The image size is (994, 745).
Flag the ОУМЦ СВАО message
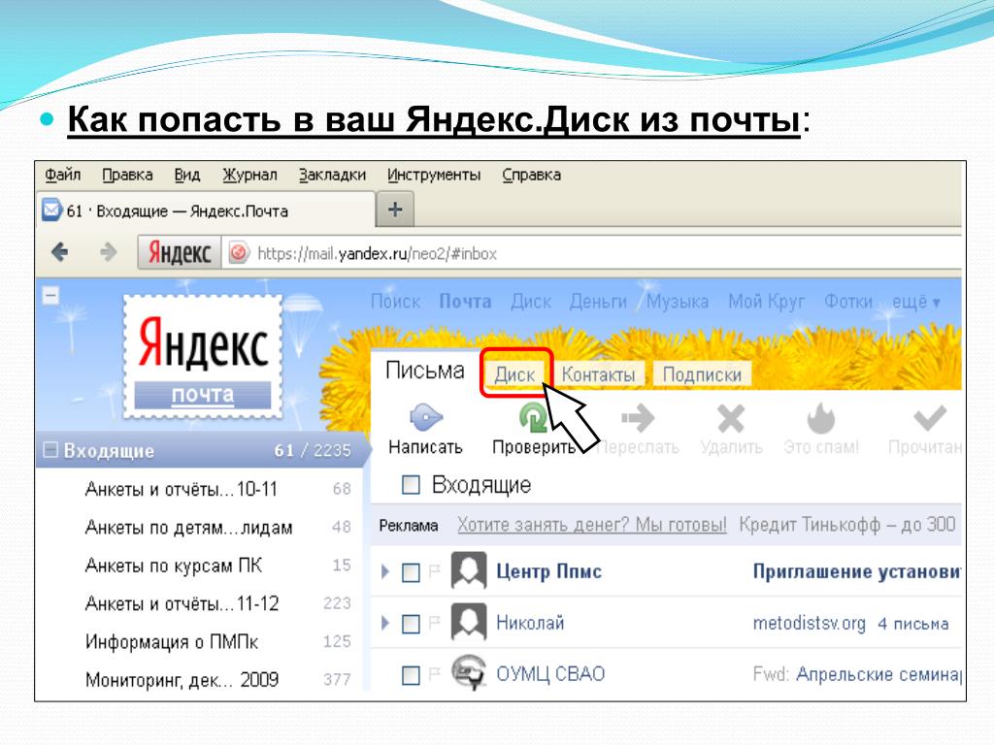click(x=434, y=673)
